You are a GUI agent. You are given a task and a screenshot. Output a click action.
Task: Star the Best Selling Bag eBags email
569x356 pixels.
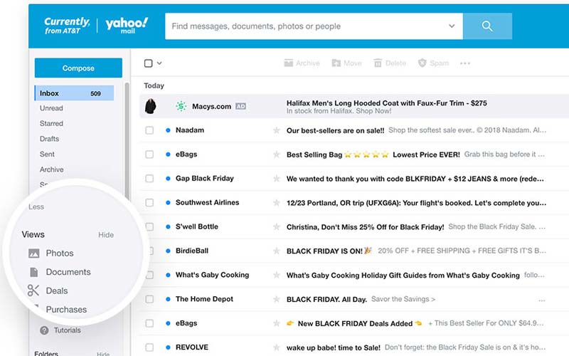click(277, 155)
